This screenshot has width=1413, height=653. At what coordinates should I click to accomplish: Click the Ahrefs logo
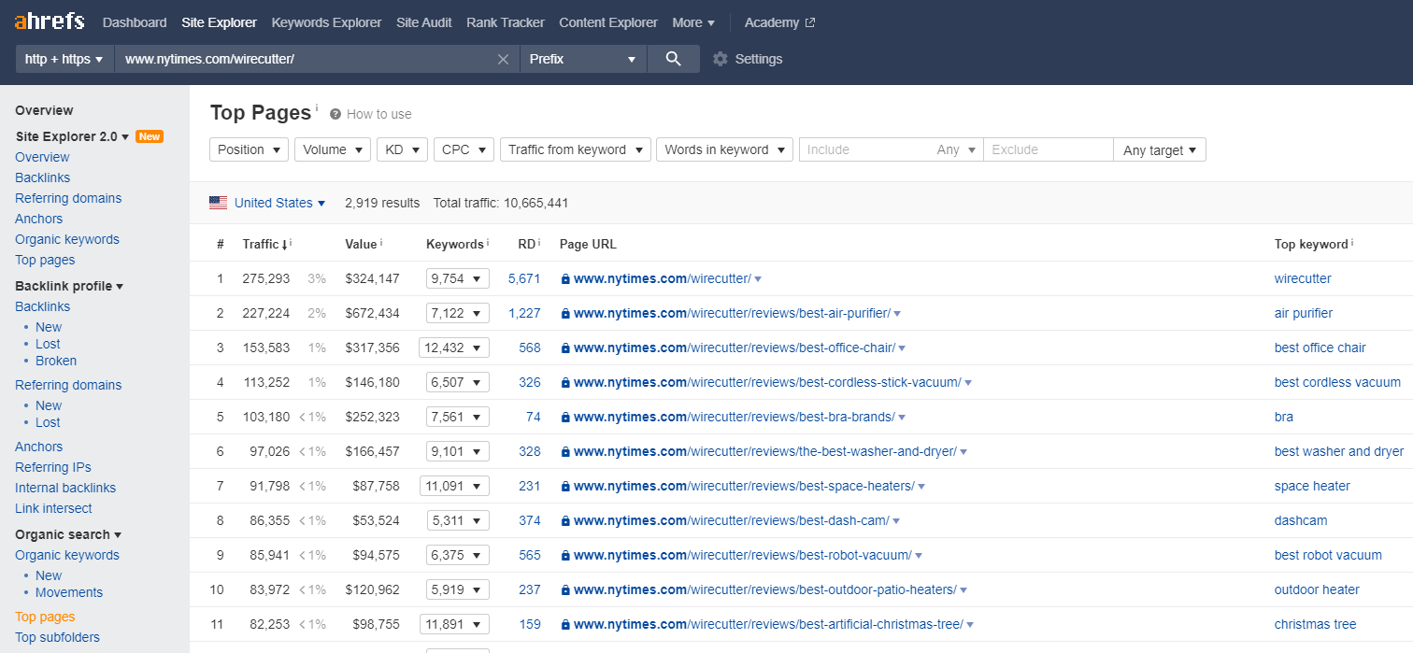[50, 21]
